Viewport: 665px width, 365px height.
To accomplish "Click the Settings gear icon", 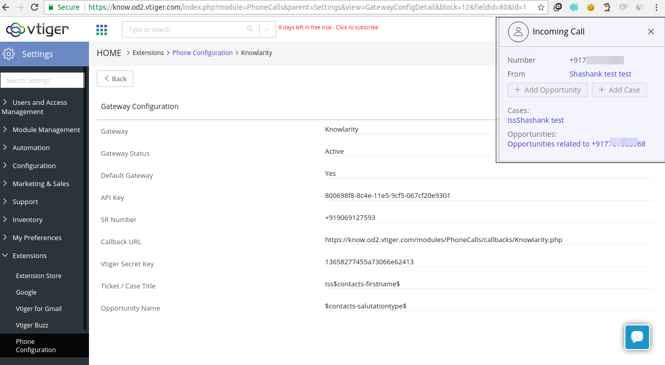I will [9, 54].
